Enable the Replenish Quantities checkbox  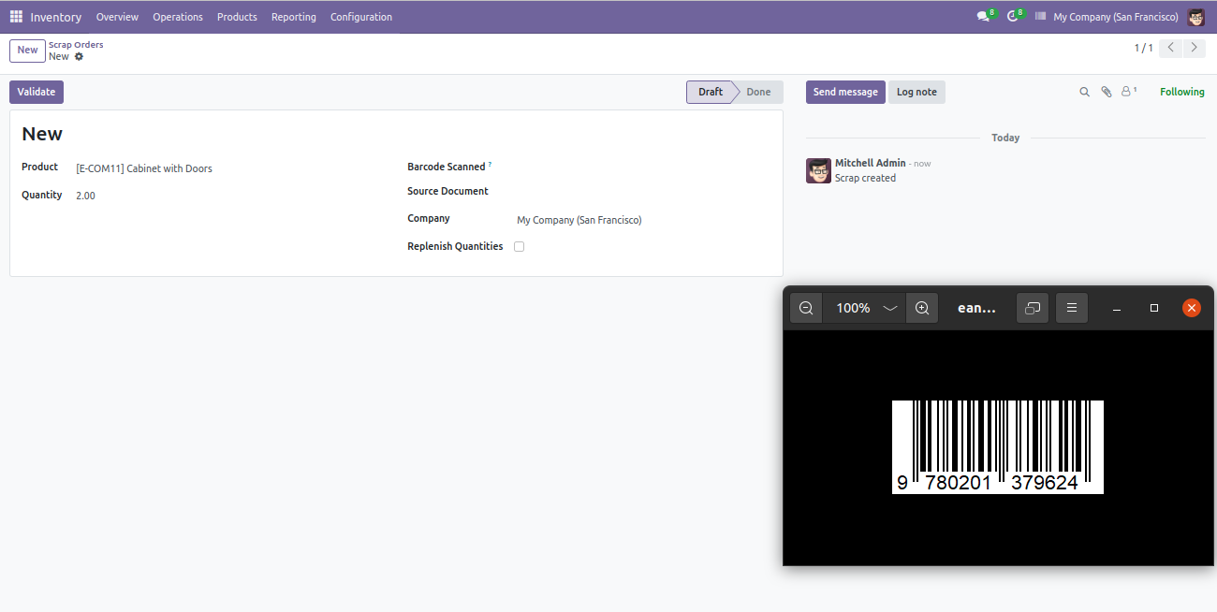[519, 247]
